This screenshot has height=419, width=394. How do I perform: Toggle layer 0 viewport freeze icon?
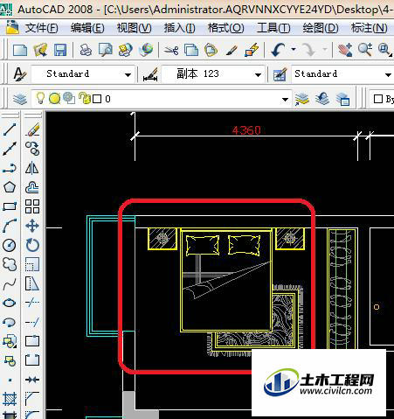pos(69,98)
